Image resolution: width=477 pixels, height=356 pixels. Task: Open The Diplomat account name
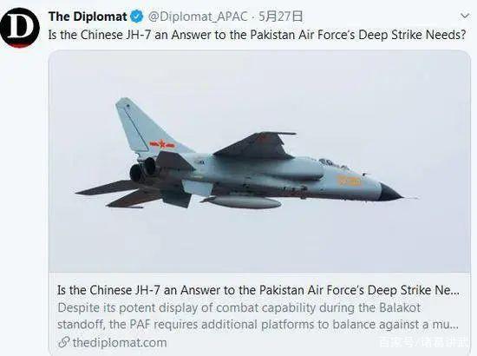coord(88,16)
